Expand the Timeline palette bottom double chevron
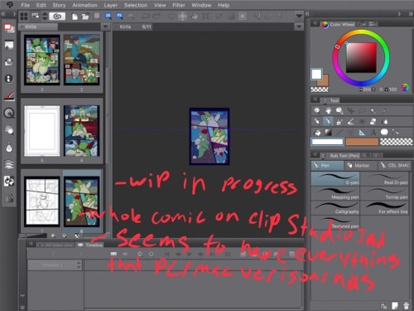The image size is (414, 311). [x=22, y=308]
